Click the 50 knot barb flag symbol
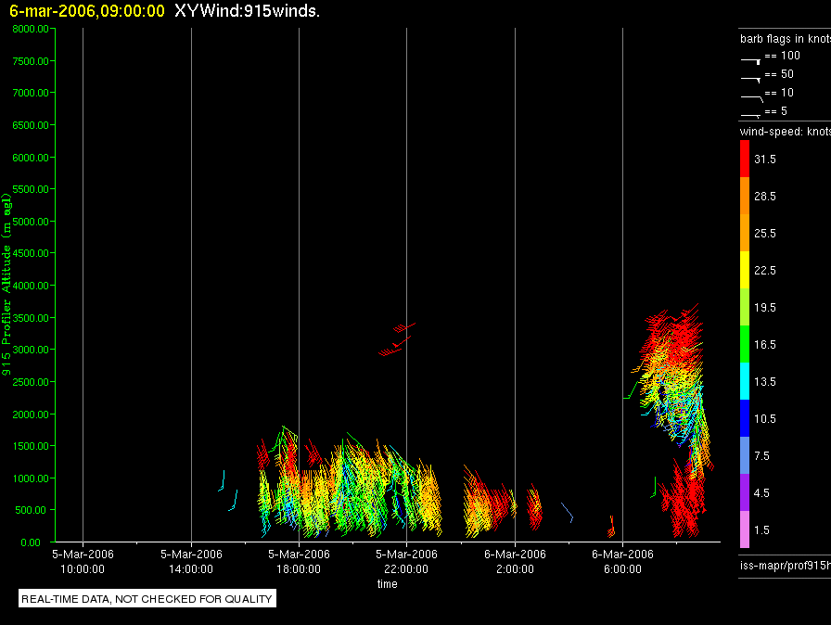 click(x=750, y=80)
